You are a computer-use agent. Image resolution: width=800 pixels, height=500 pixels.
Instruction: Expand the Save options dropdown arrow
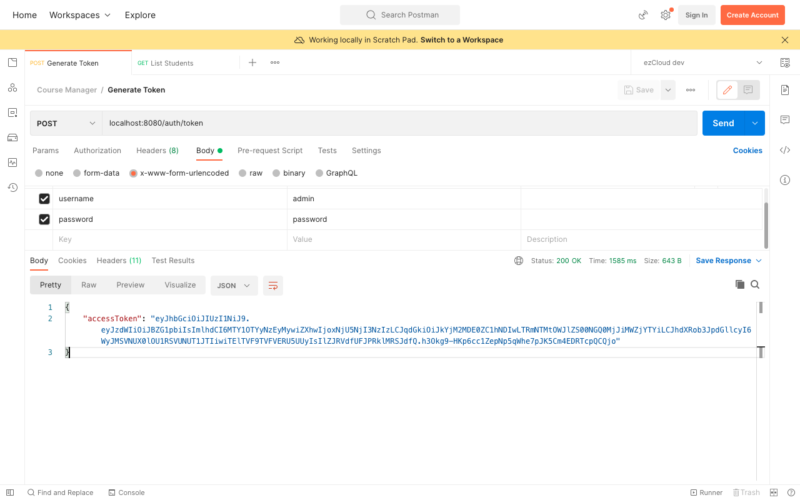668,90
